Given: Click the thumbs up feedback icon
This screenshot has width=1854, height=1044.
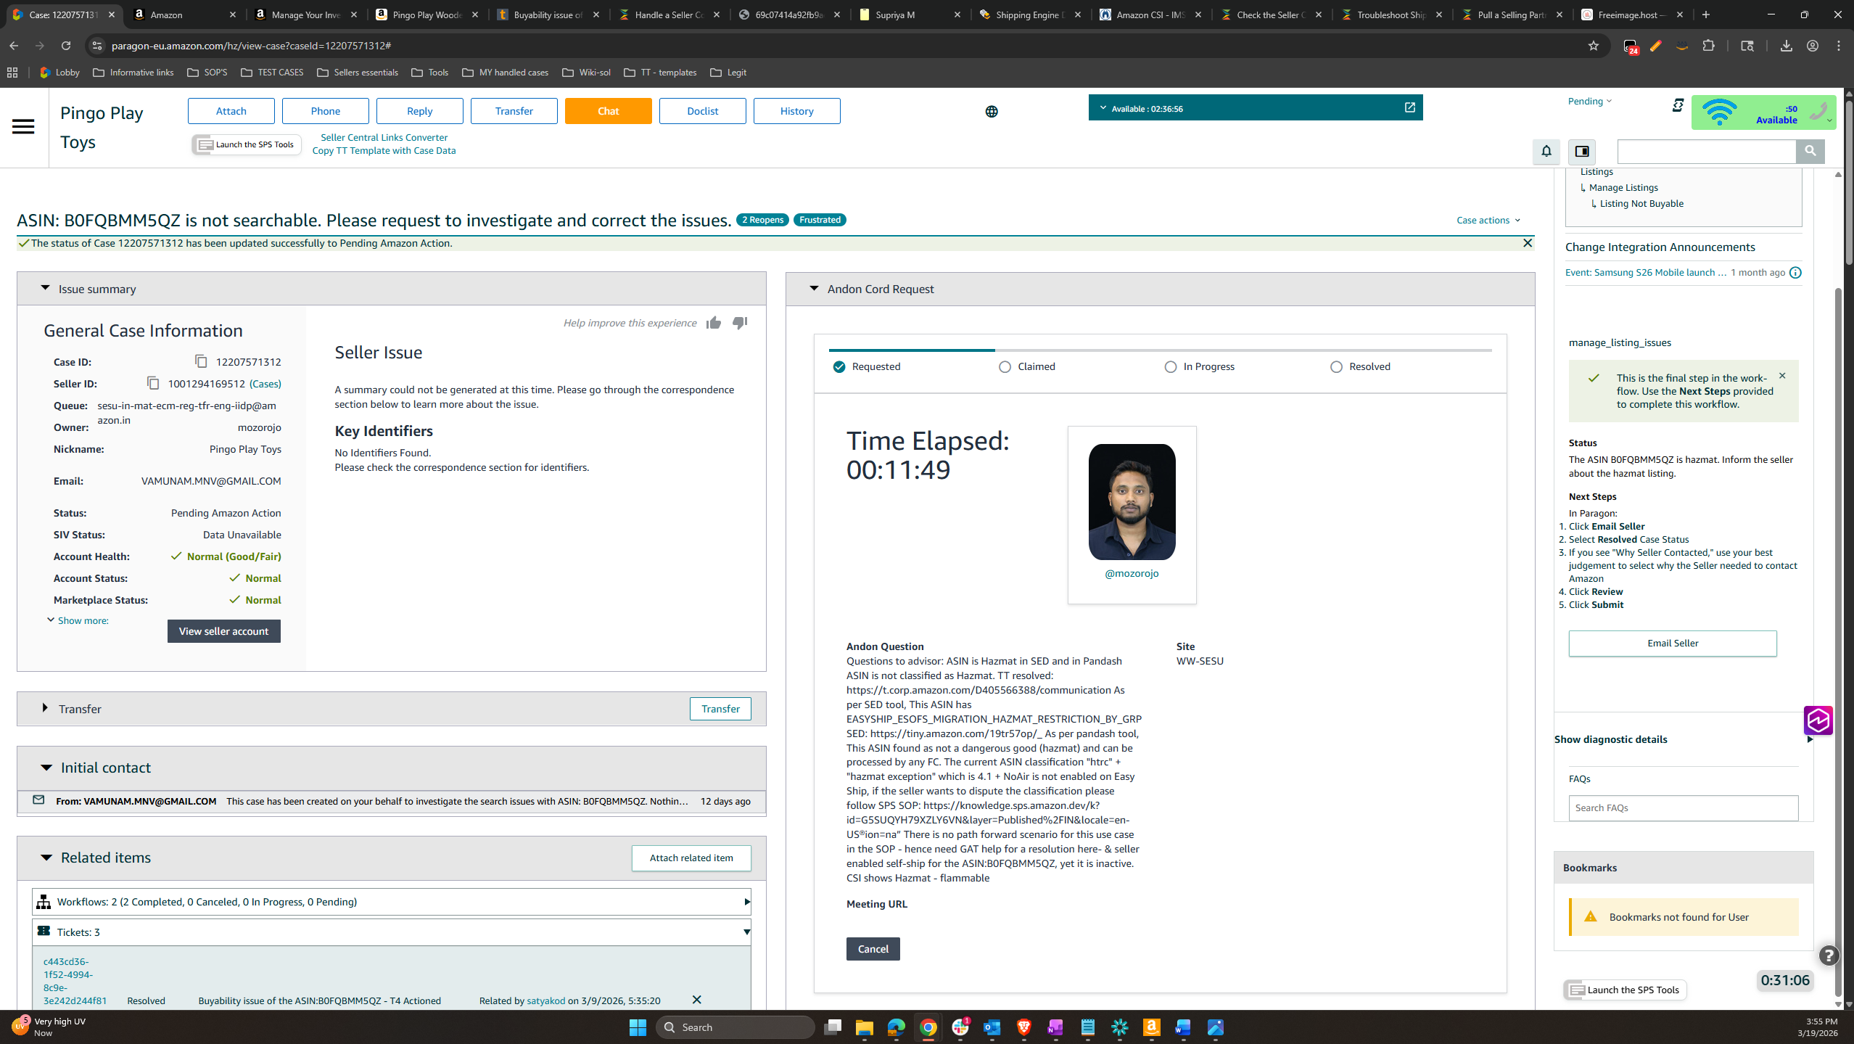Looking at the screenshot, I should pyautogui.click(x=714, y=323).
